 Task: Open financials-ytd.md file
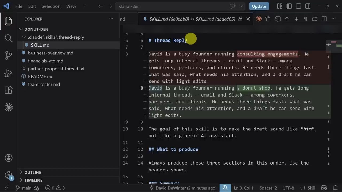coord(45,61)
